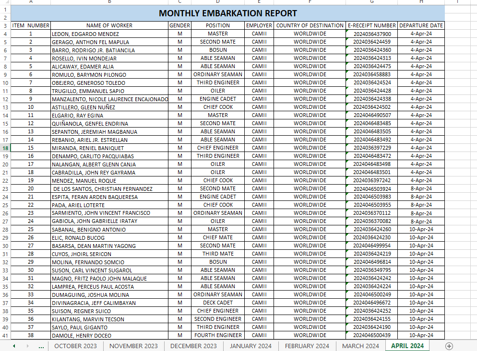Select the E-RECEIPT NUMBER header cell

click(x=372, y=25)
